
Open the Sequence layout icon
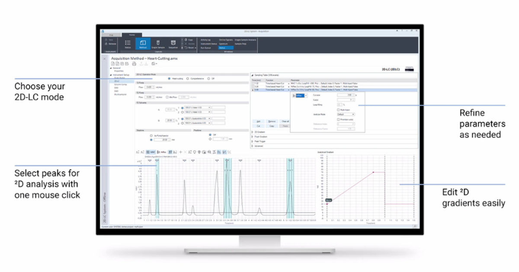point(173,42)
